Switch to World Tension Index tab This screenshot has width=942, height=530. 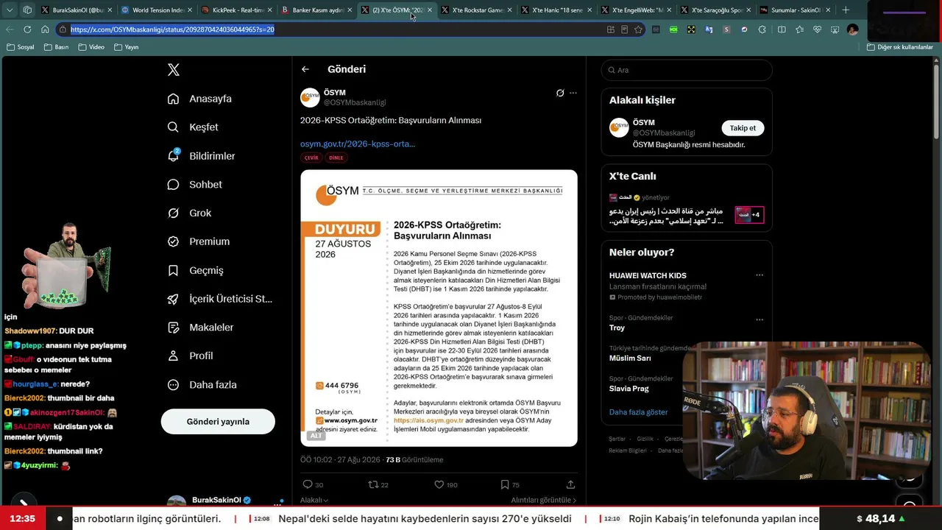point(156,10)
